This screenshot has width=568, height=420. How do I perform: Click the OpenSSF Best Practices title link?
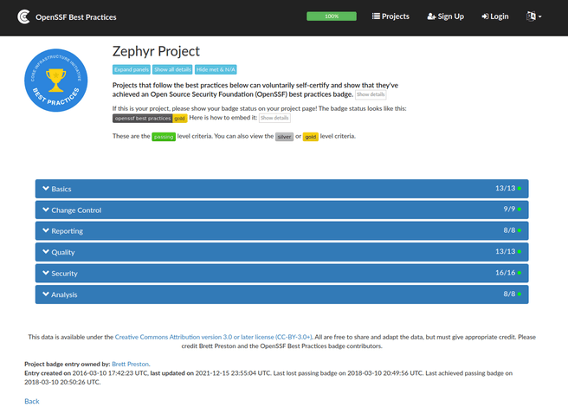click(75, 17)
